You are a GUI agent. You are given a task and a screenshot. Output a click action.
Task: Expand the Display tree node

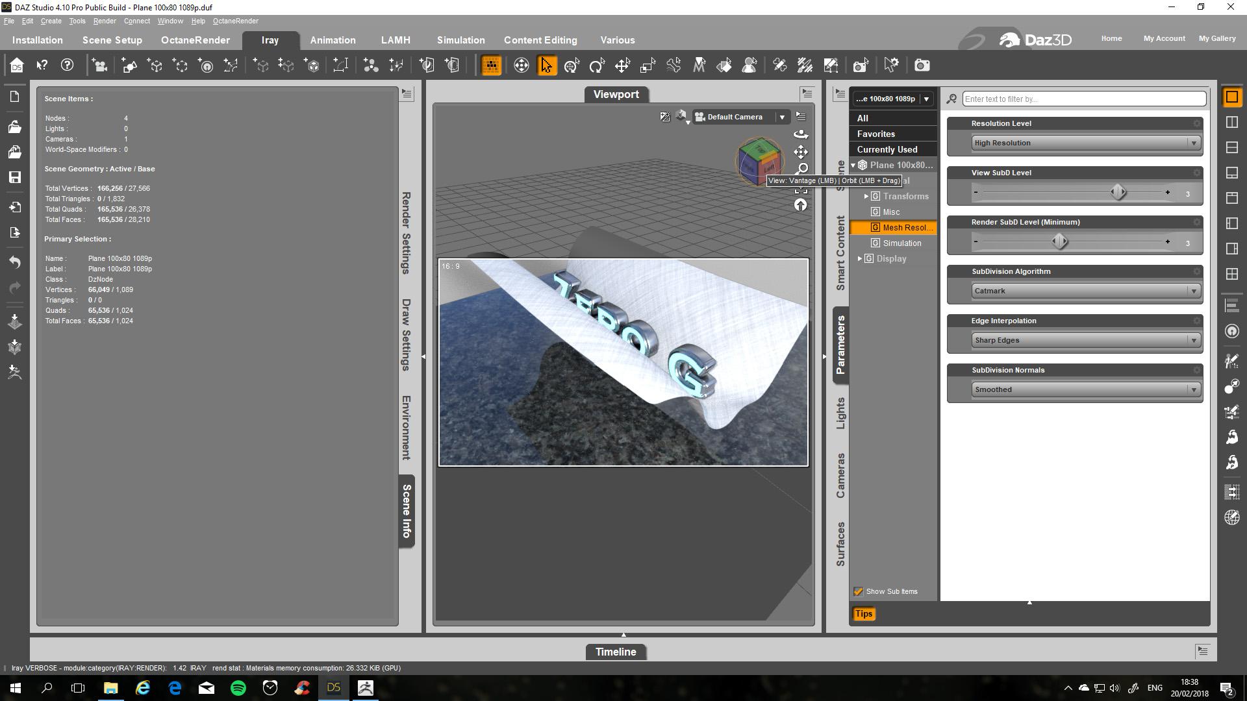click(x=860, y=258)
